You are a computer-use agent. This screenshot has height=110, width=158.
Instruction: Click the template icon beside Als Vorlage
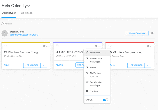[87, 73]
